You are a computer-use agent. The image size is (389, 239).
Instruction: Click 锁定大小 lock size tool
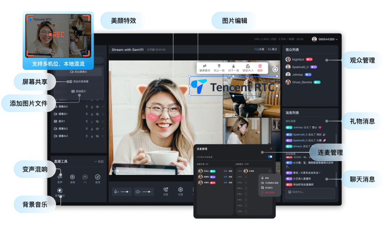(248, 68)
